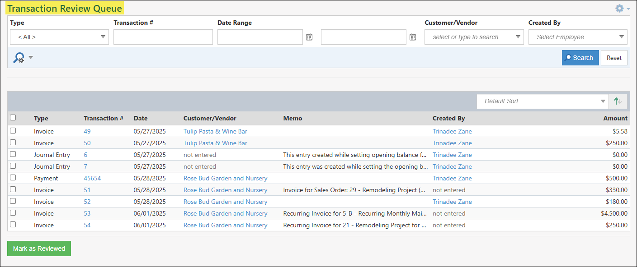Check the box for Journal Entry 7
The height and width of the screenshot is (267, 637).
pos(13,166)
